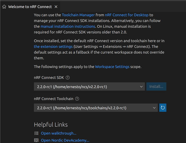Open the manual installation instructions link

tap(68, 27)
